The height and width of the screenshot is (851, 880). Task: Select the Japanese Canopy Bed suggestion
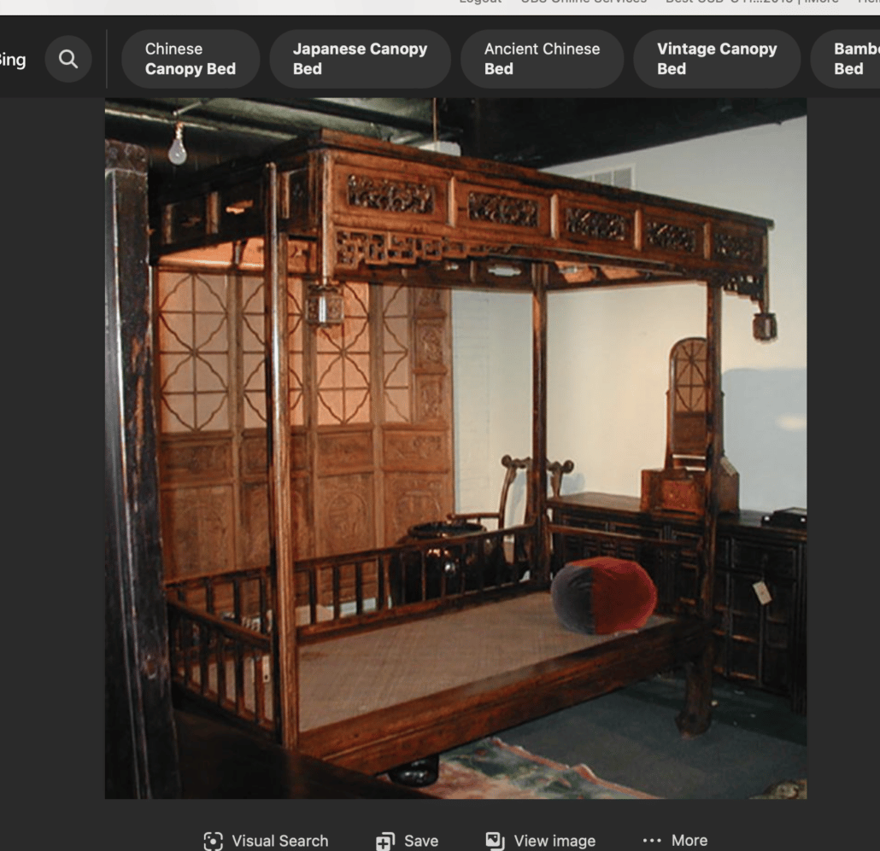click(x=360, y=59)
